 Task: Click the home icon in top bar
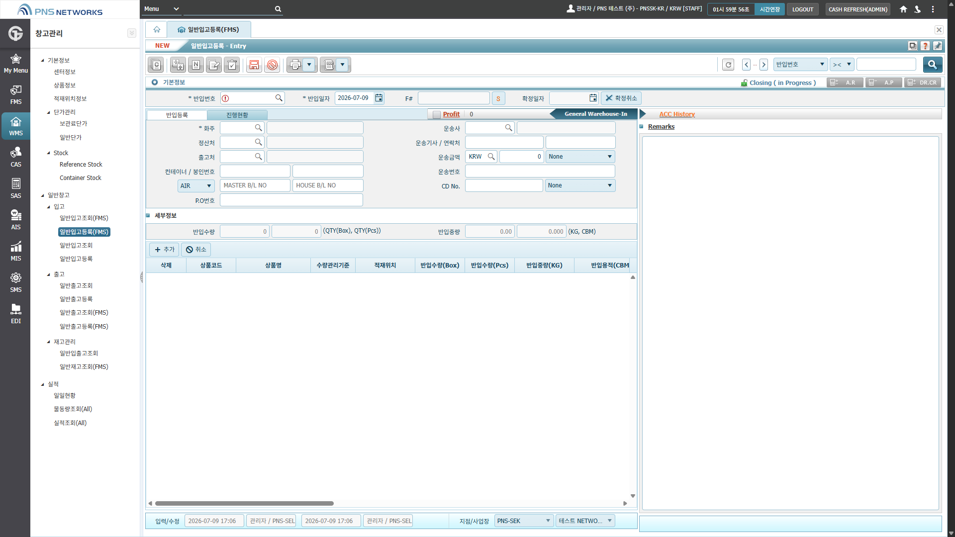point(903,9)
